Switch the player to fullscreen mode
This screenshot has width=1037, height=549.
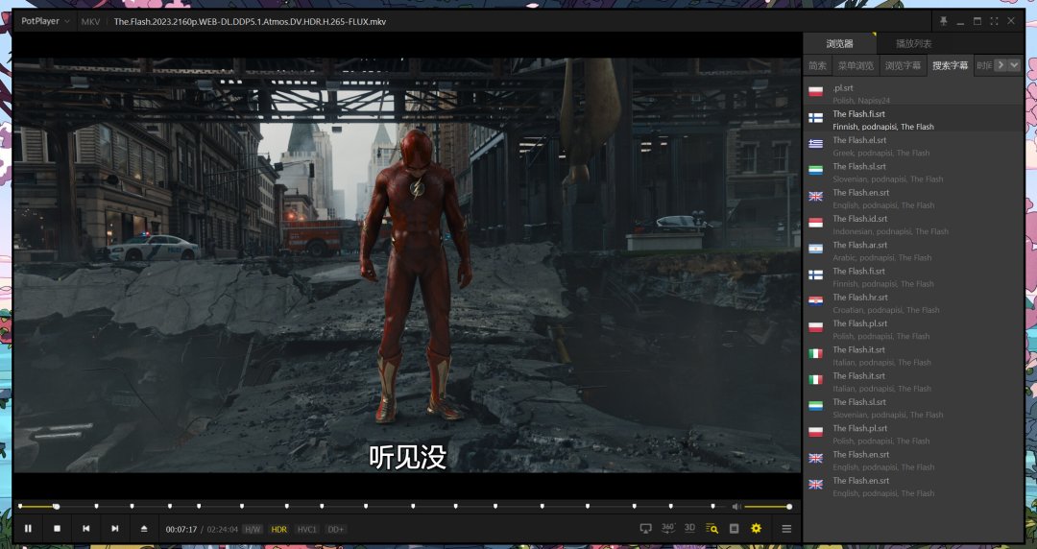tap(994, 21)
